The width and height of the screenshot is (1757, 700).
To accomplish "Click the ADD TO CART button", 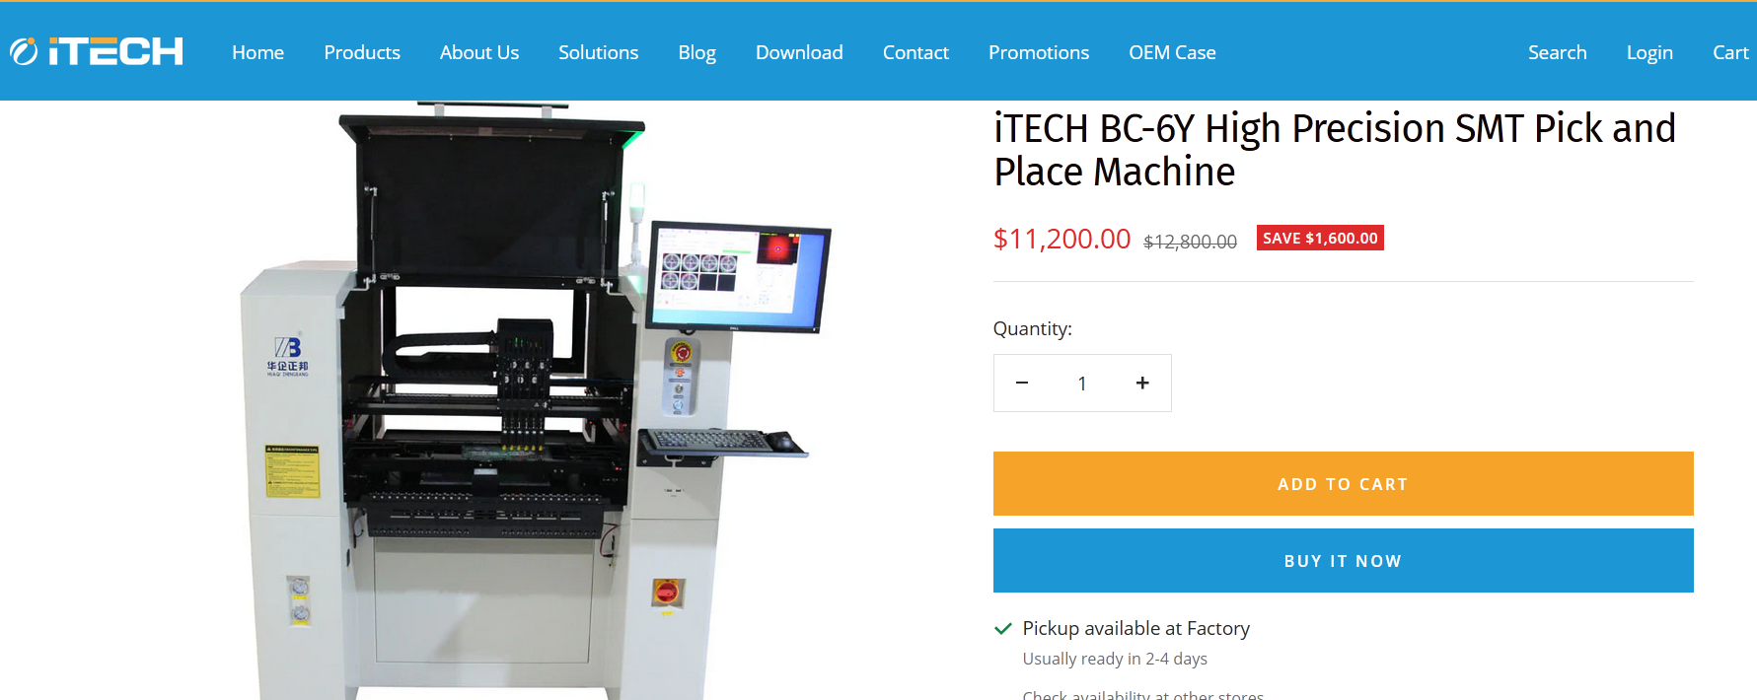I will tap(1343, 484).
